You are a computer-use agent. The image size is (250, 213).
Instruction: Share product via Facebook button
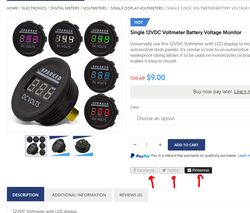144,170
